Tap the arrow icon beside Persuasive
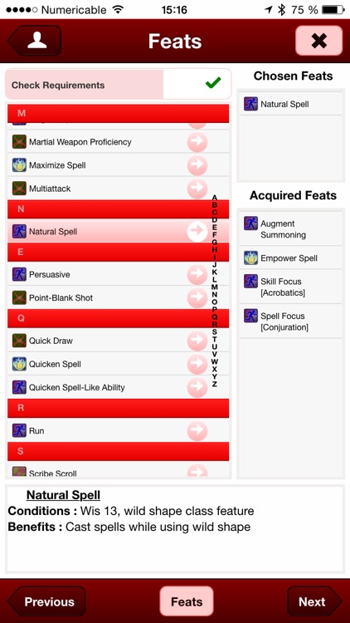Image resolution: width=350 pixels, height=623 pixels. click(x=197, y=275)
